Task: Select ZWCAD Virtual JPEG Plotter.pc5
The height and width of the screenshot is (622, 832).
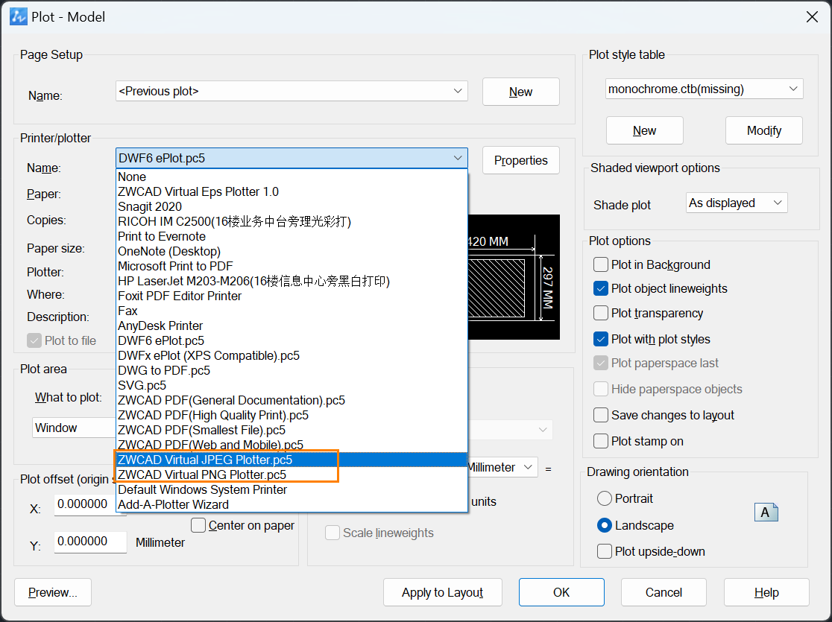Action: (291, 459)
